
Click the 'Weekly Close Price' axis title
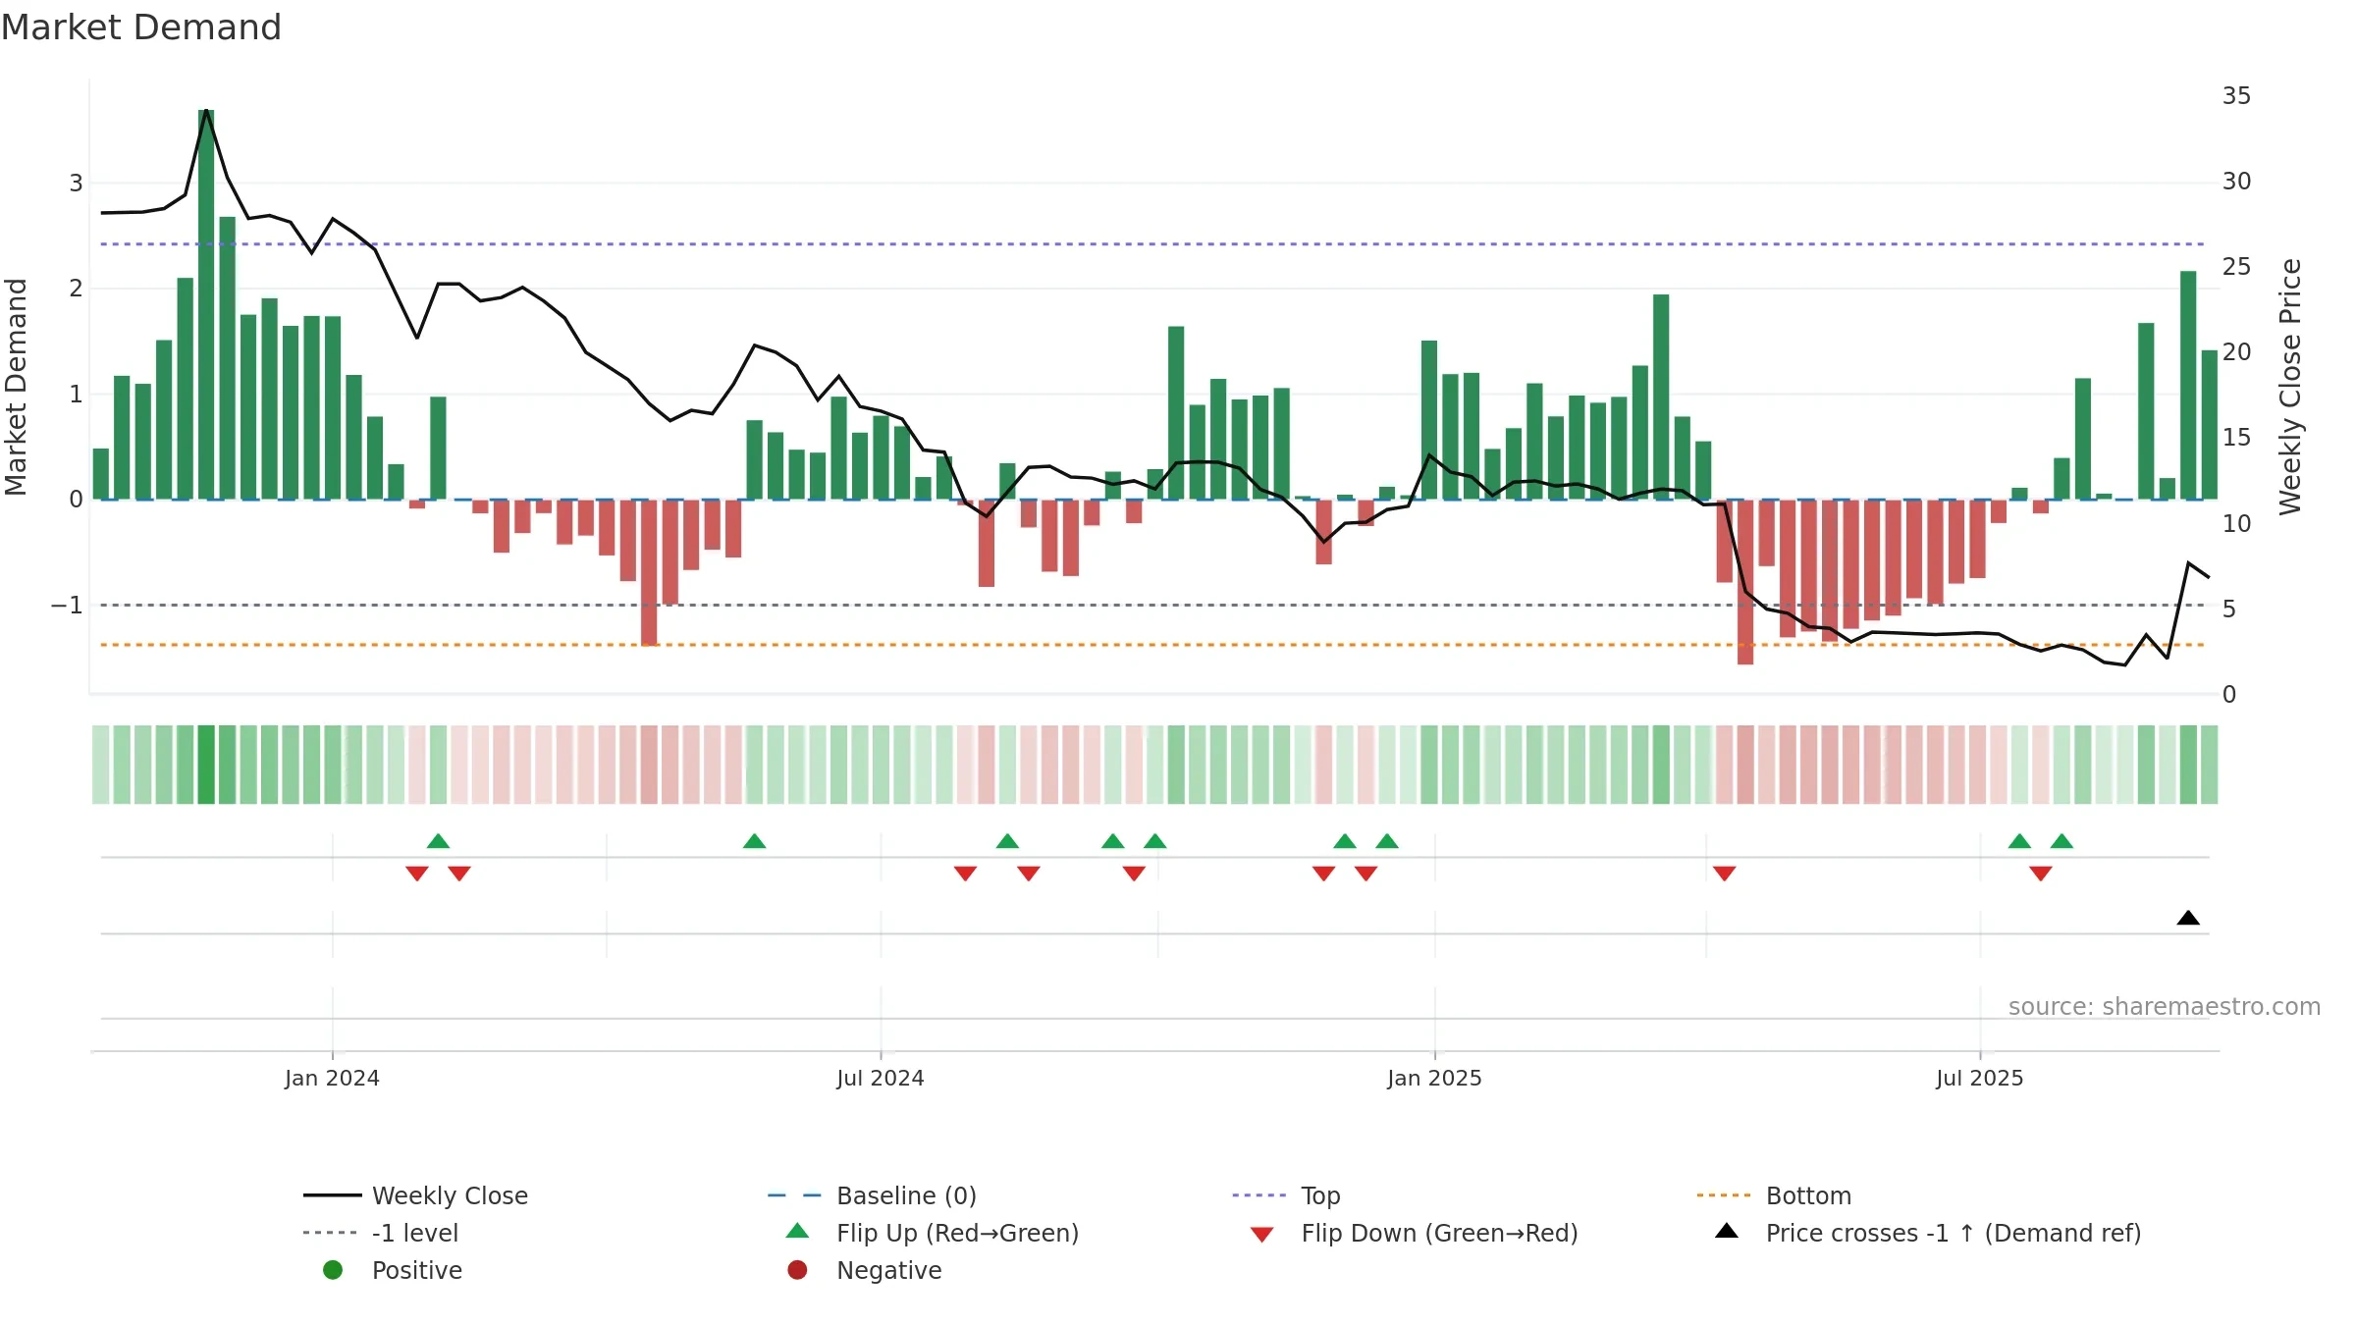point(2290,387)
